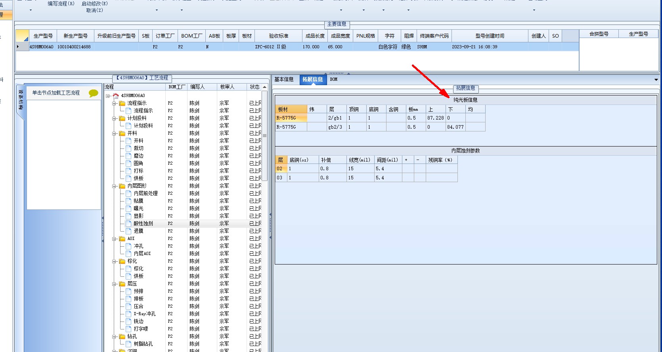Click the 残铜率(%) column header
The height and width of the screenshot is (352, 662).
[x=442, y=160]
